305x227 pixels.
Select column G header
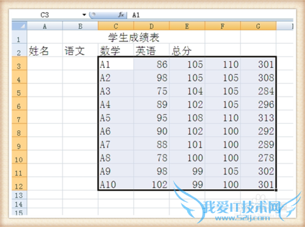coord(258,26)
